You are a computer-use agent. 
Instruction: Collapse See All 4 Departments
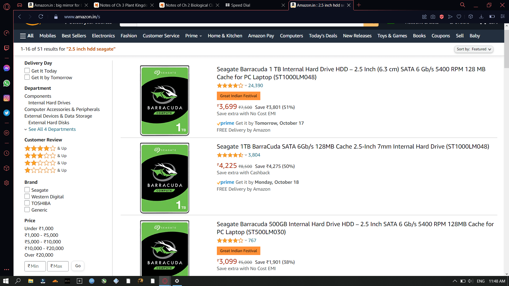tap(52, 129)
